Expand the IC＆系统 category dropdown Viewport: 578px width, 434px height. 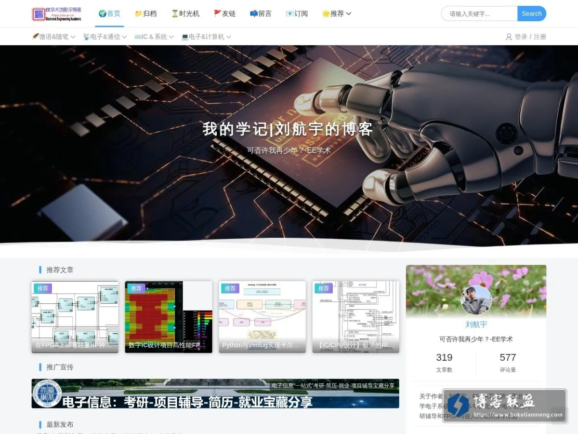click(x=154, y=37)
